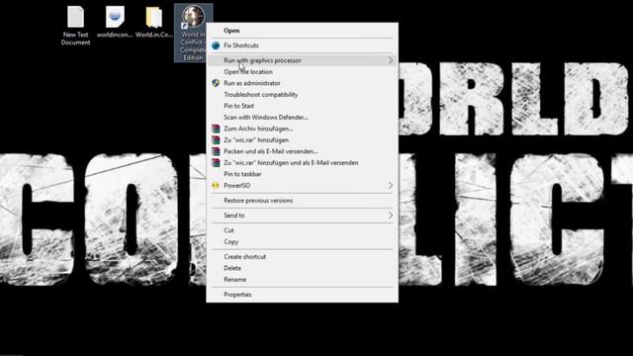633x356 pixels.
Task: Choose Copy from the context menu
Action: pos(302,241)
